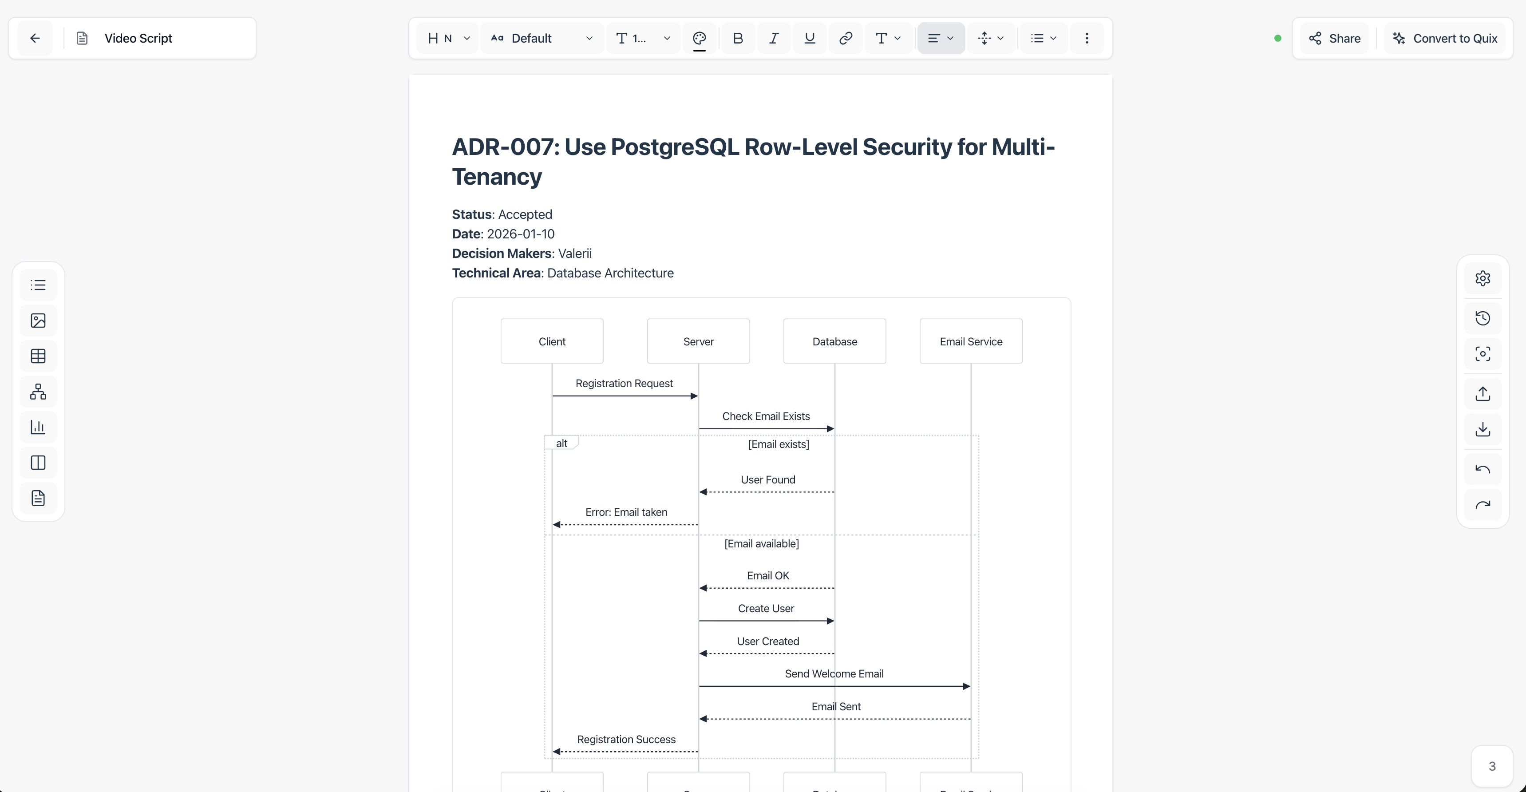Click Convert to Quix button
This screenshot has width=1526, height=792.
tap(1444, 39)
